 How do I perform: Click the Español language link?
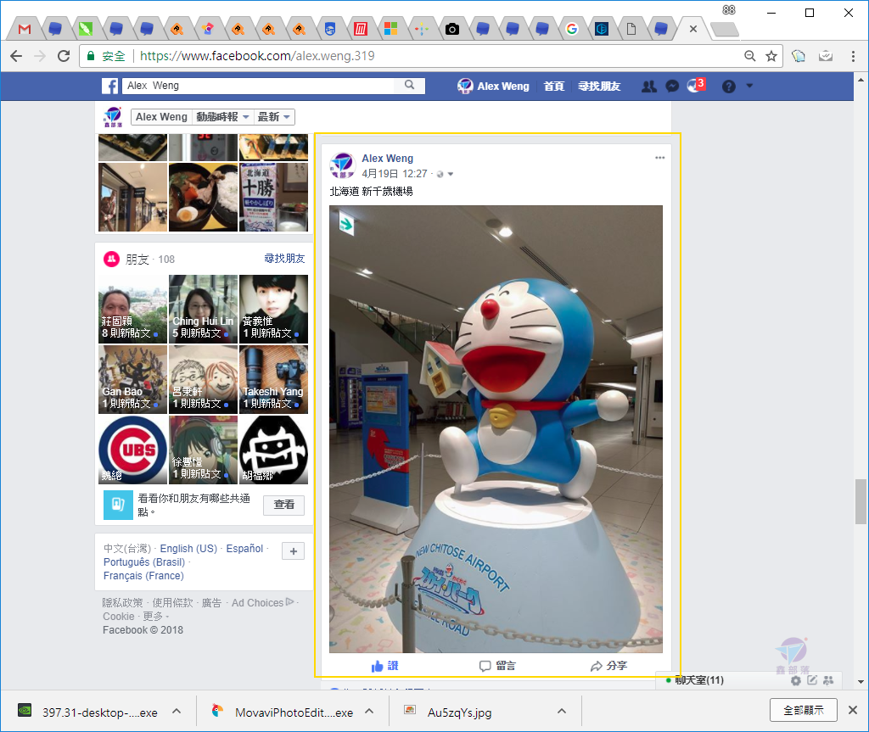pos(244,548)
